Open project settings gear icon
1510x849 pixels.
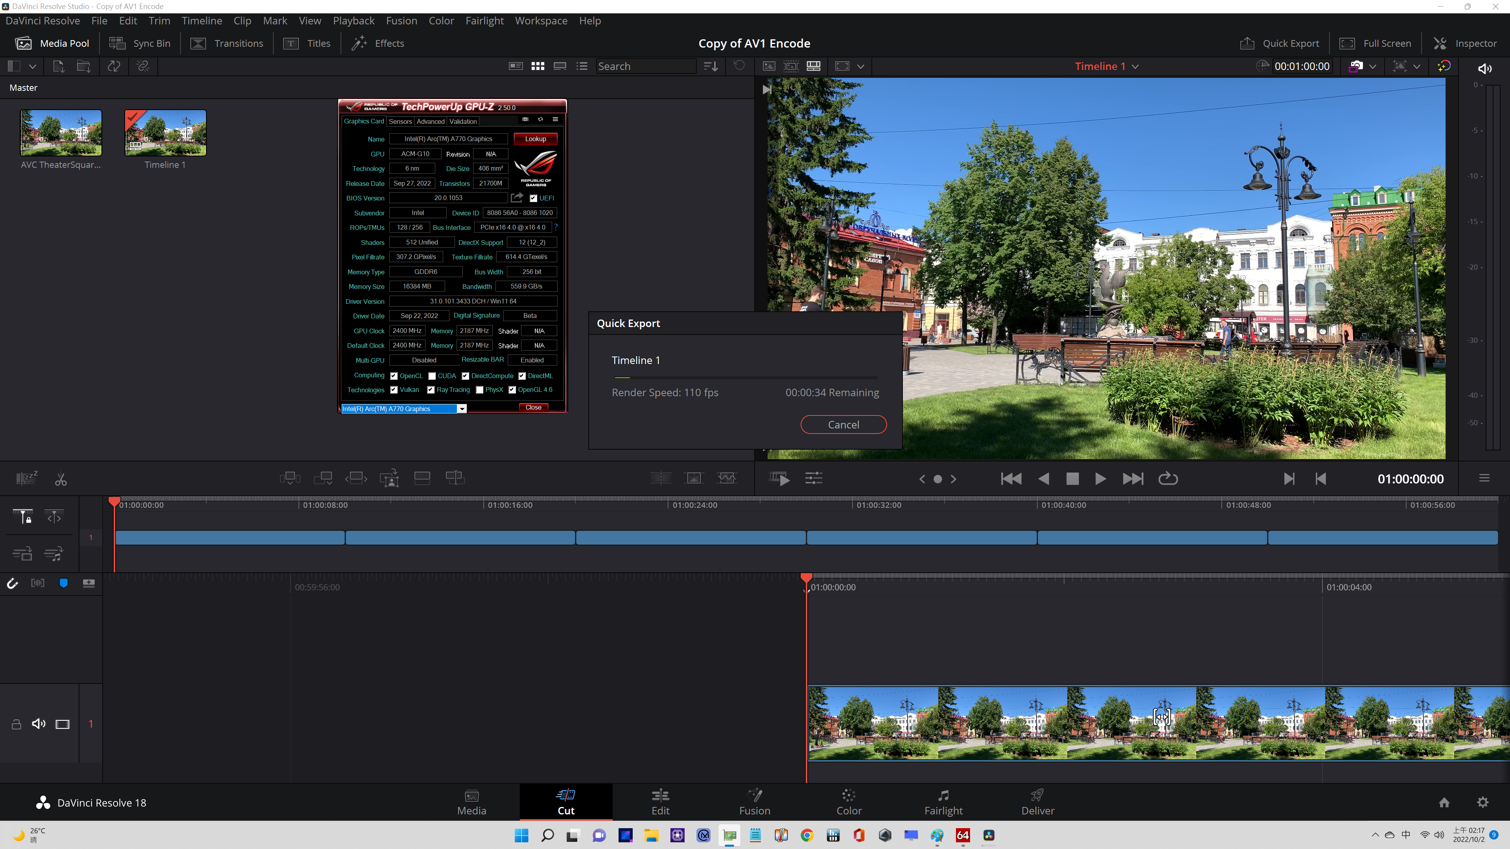click(1482, 802)
